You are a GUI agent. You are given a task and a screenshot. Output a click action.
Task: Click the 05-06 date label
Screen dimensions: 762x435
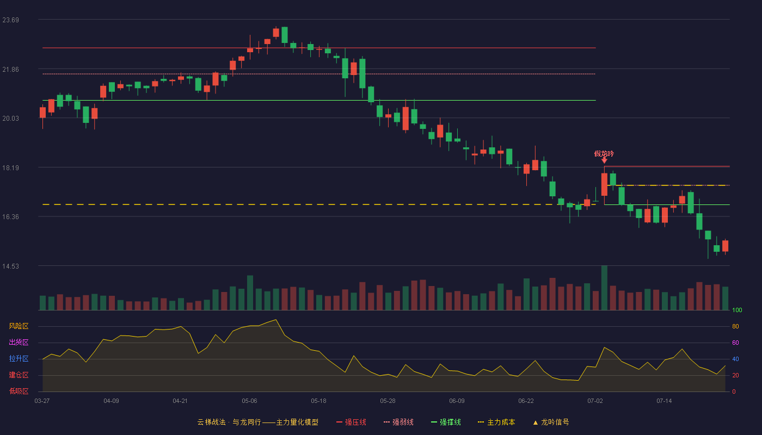point(249,401)
